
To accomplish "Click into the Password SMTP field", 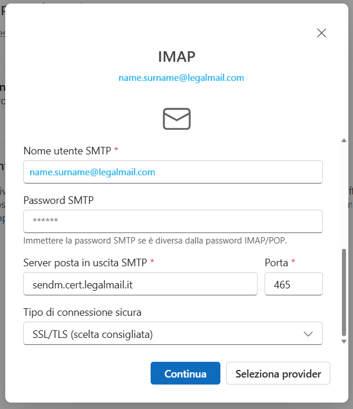I will click(173, 221).
